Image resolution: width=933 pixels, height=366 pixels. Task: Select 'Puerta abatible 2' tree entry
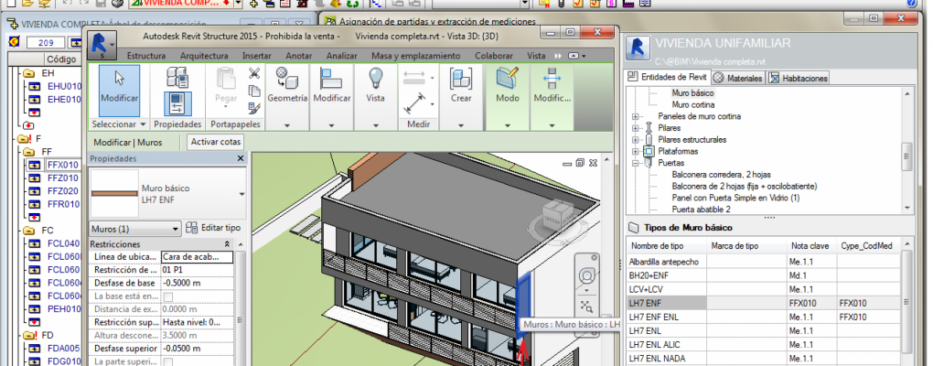[701, 210]
